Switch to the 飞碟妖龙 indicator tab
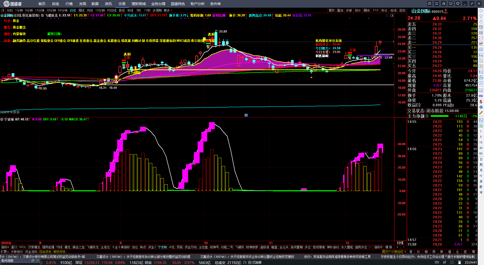This screenshot has width=484, height=265. click(93, 247)
